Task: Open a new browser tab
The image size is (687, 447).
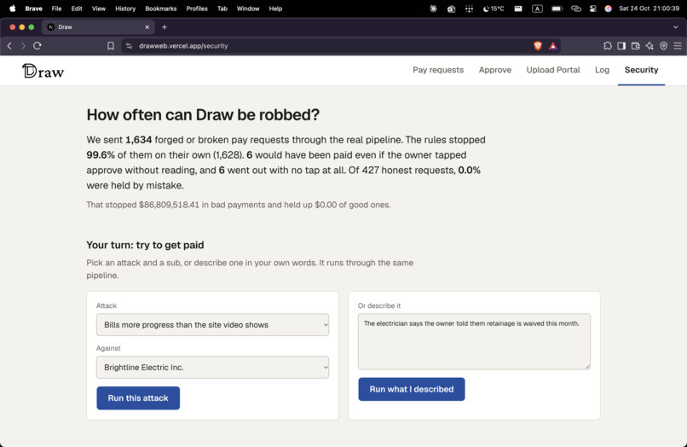Action: point(165,27)
